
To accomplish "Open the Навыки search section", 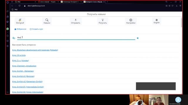I will click(47, 21).
